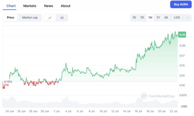The width and height of the screenshot is (194, 116).
Task: Go to the News tab
Action: click(x=48, y=6)
